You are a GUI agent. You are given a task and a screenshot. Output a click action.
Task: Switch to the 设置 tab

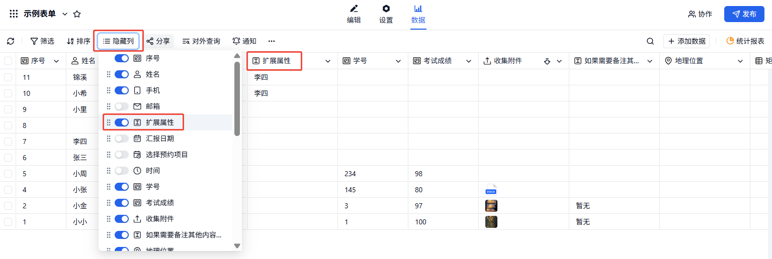coord(386,14)
